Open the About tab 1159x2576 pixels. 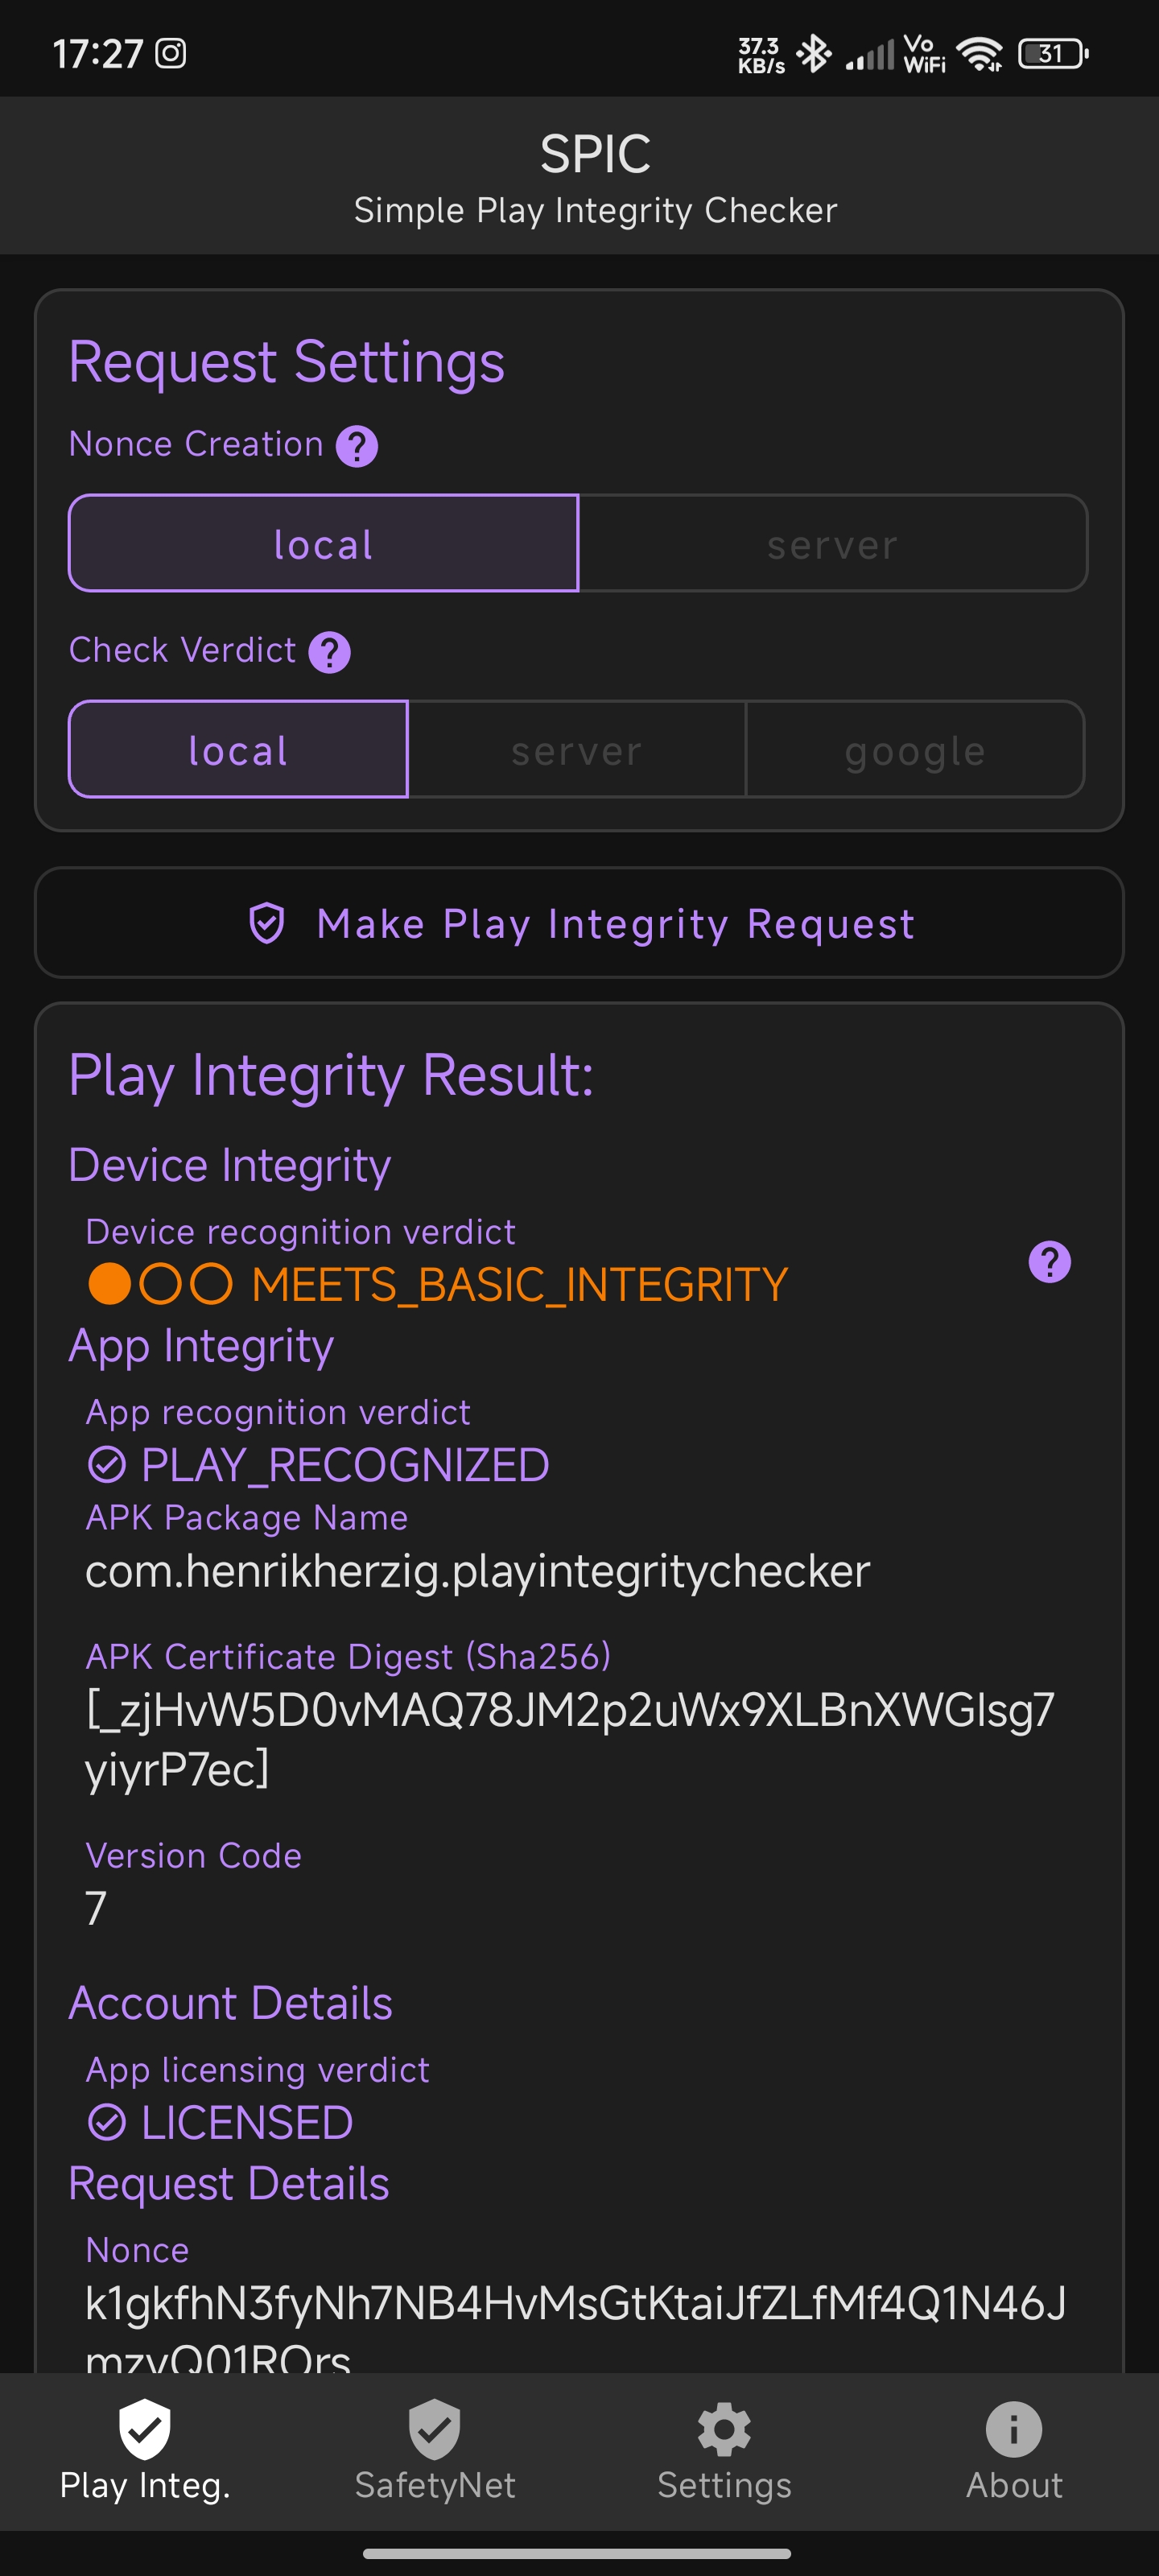pos(1014,2451)
